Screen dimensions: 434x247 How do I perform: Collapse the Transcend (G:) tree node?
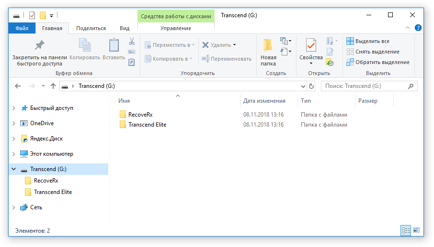click(x=13, y=169)
